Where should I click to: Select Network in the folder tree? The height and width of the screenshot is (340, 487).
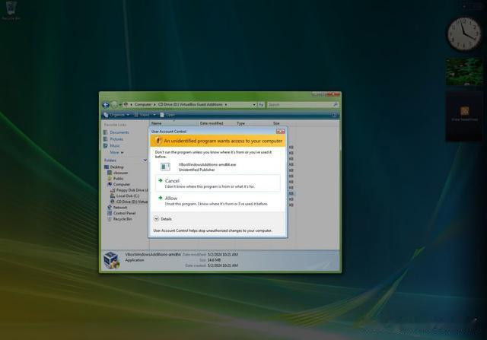(x=120, y=208)
